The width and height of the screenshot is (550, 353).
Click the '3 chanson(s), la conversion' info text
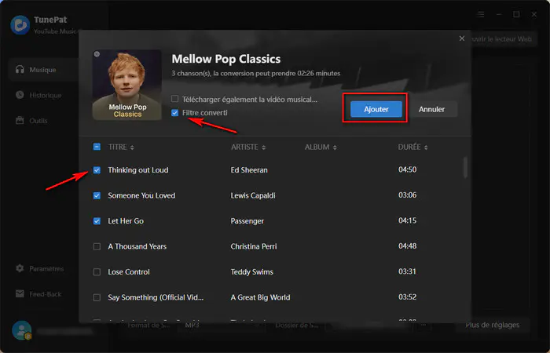click(255, 74)
